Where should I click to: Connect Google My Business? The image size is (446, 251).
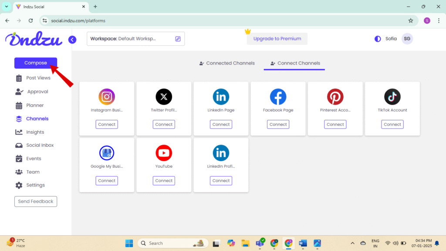[x=107, y=181]
